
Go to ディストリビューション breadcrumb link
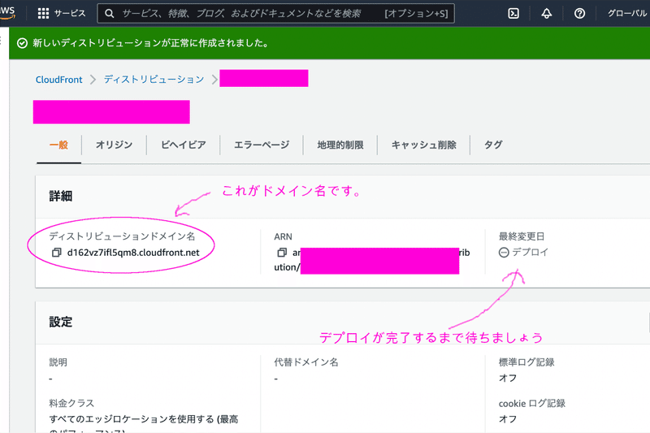tap(154, 80)
